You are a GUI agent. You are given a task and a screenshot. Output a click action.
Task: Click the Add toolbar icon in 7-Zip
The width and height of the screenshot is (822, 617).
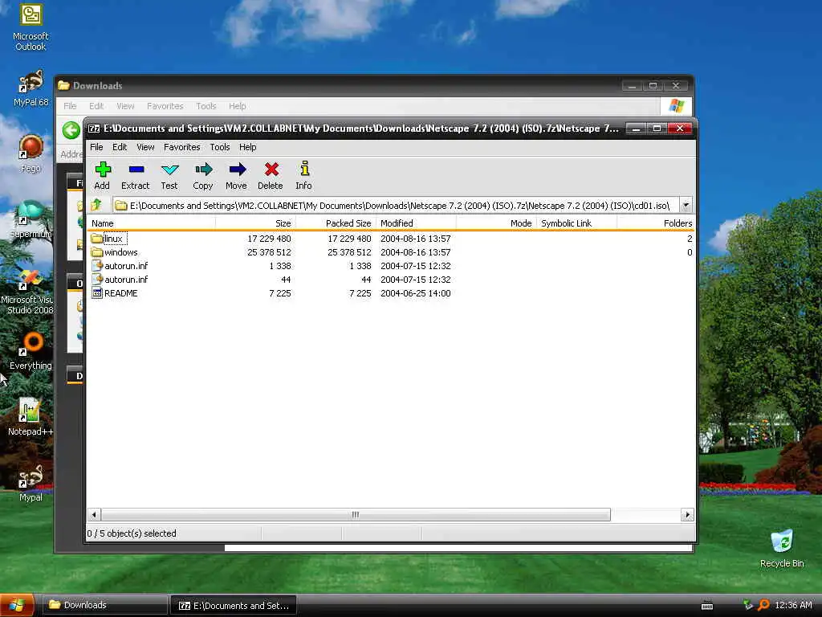[103, 175]
